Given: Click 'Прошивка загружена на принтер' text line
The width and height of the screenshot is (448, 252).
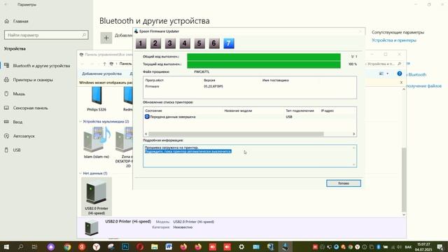Looking at the screenshot, I should (x=171, y=148).
